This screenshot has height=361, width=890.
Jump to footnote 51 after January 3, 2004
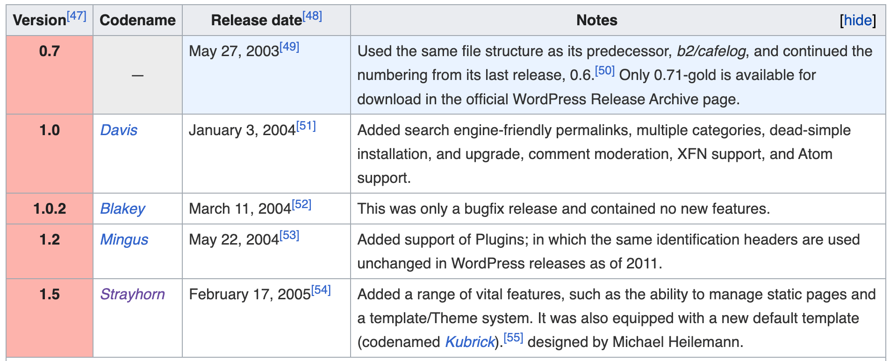(306, 126)
